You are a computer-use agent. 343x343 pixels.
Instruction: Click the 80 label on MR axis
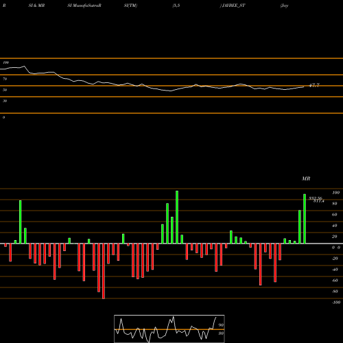[335, 204]
